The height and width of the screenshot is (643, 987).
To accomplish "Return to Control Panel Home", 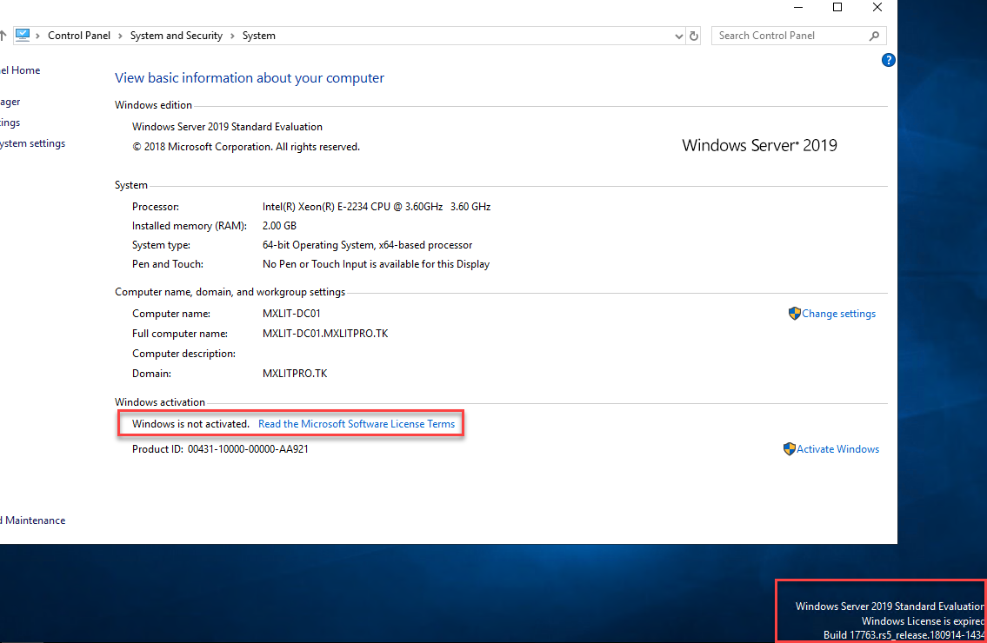I will [20, 70].
